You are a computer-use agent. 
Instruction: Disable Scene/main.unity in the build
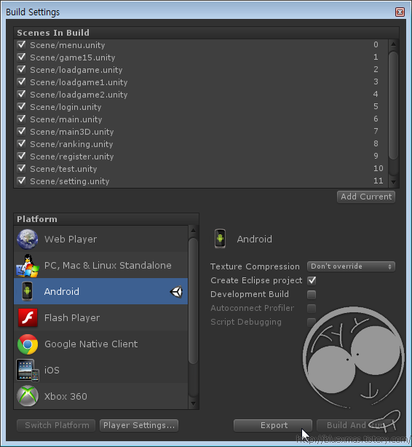point(21,119)
